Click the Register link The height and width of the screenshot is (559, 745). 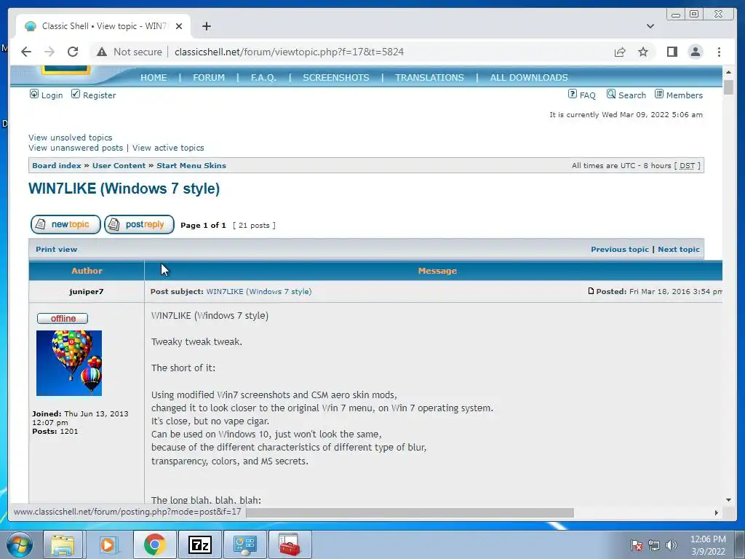pyautogui.click(x=99, y=95)
